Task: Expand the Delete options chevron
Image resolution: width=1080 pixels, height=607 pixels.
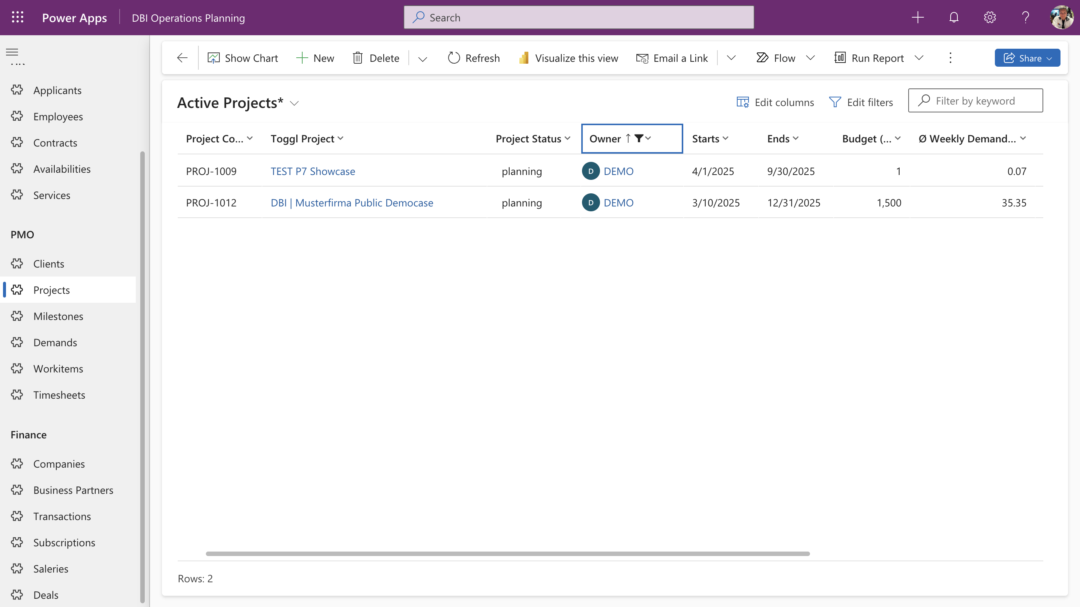Action: click(423, 59)
